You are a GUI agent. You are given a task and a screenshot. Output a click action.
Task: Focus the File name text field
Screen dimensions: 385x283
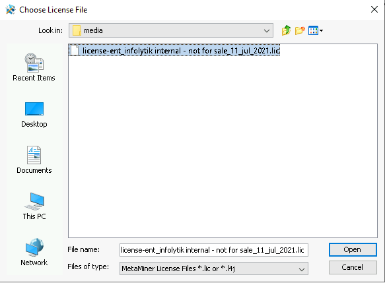213,250
